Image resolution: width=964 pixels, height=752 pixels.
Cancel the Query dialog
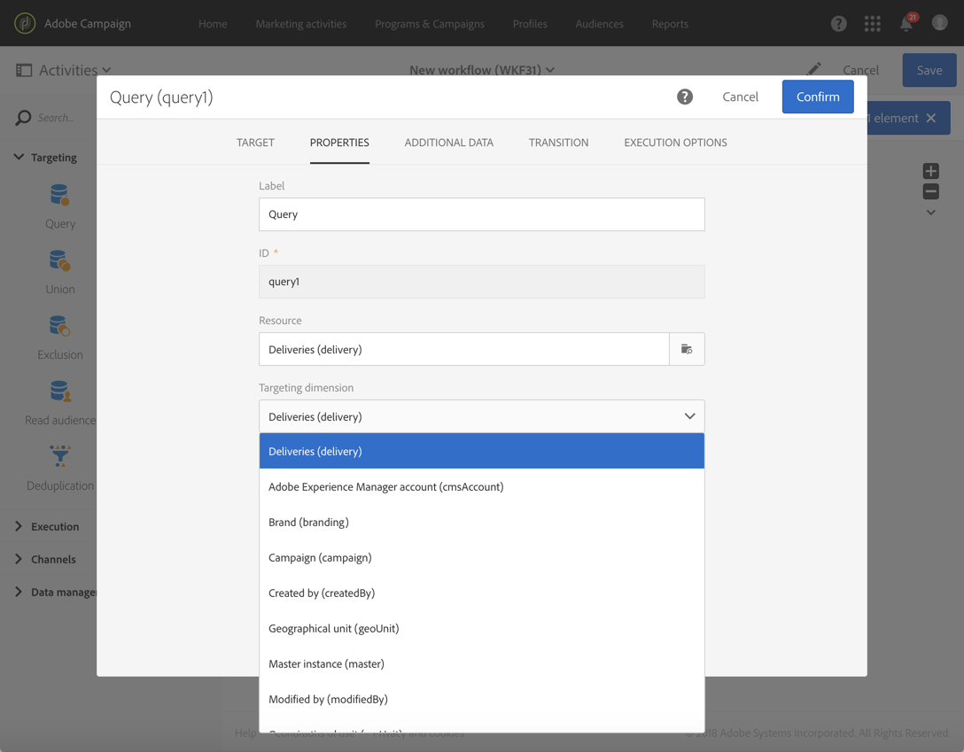[740, 97]
